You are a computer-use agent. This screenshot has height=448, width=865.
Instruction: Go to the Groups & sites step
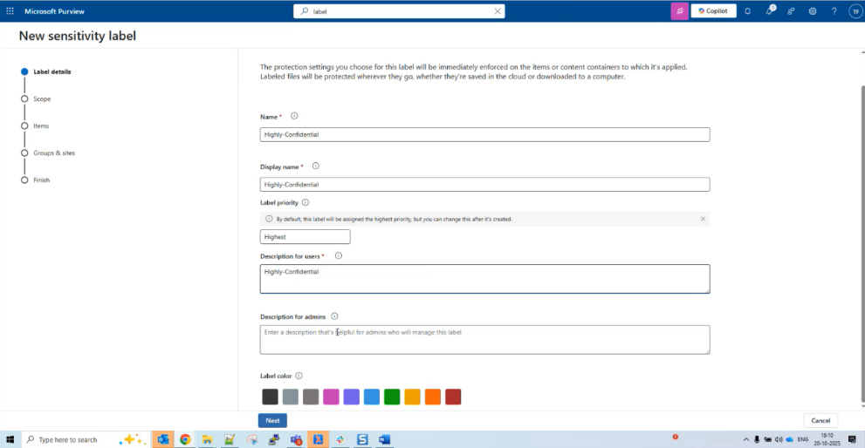click(54, 153)
